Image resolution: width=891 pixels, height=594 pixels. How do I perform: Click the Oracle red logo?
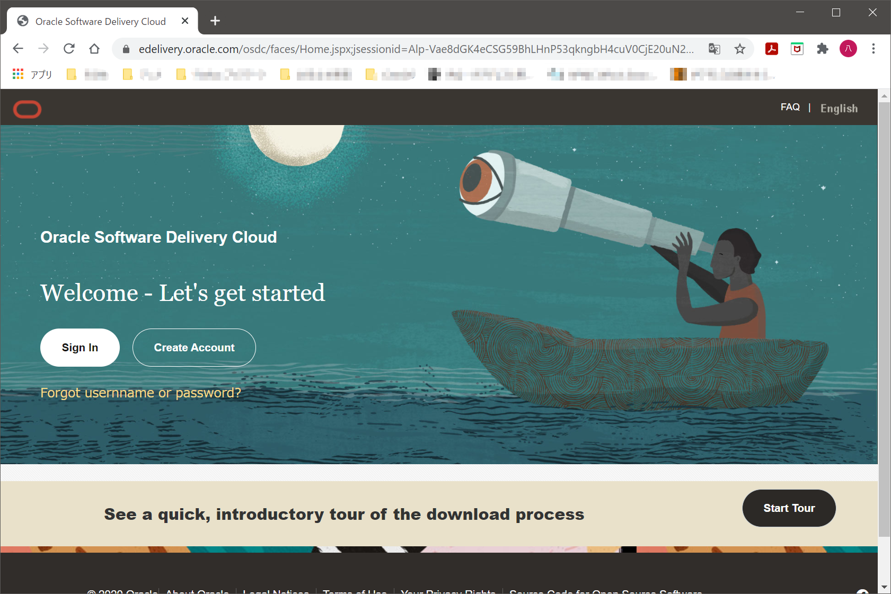[x=27, y=109]
